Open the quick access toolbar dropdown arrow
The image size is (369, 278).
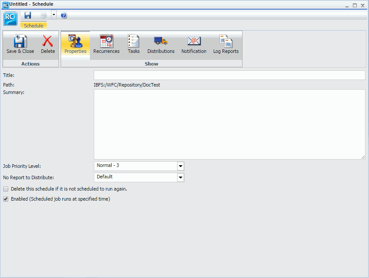pos(54,15)
